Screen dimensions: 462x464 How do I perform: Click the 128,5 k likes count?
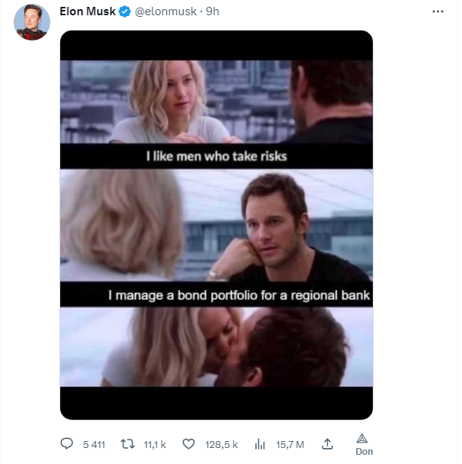[x=222, y=444]
